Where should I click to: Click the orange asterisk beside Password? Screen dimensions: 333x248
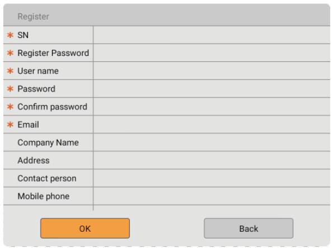10,89
